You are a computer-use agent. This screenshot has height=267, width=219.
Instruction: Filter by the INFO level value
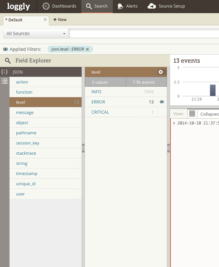click(96, 92)
